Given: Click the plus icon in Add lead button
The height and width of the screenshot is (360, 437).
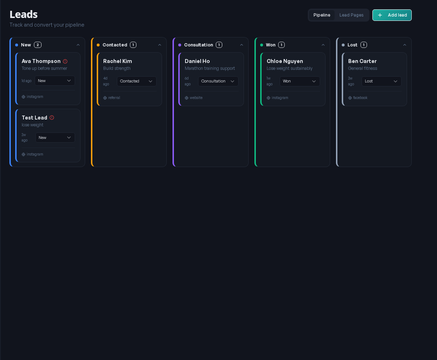Looking at the screenshot, I should coord(380,15).
